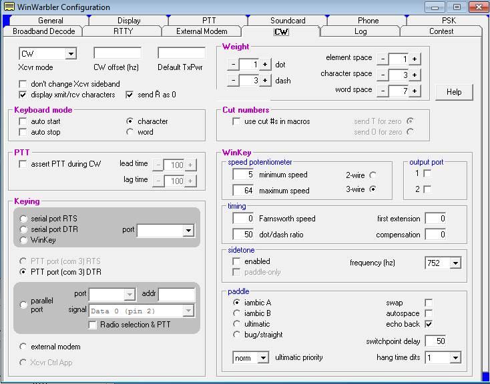Image resolution: width=490 pixels, height=384 pixels.
Task: Decrease the dash weight with minus button
Action: 233,81
